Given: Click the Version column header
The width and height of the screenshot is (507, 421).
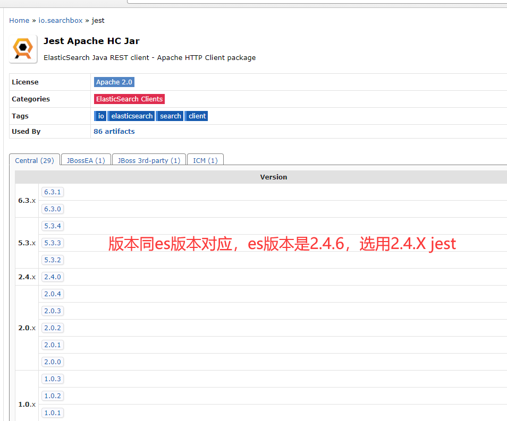Looking at the screenshot, I should coord(274,177).
